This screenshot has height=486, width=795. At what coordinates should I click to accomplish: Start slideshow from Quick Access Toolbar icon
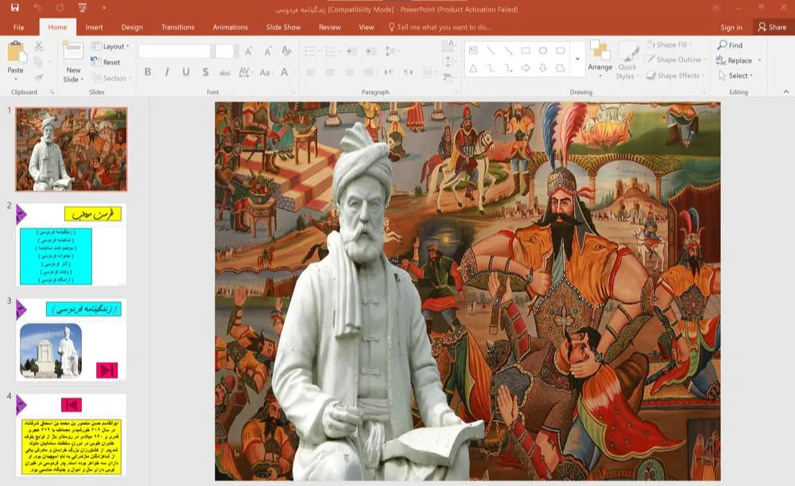coord(83,9)
